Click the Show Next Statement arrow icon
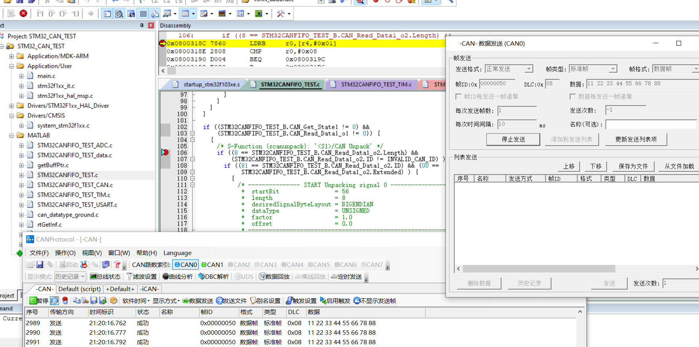Screen dimensions: 699x347 point(91,13)
